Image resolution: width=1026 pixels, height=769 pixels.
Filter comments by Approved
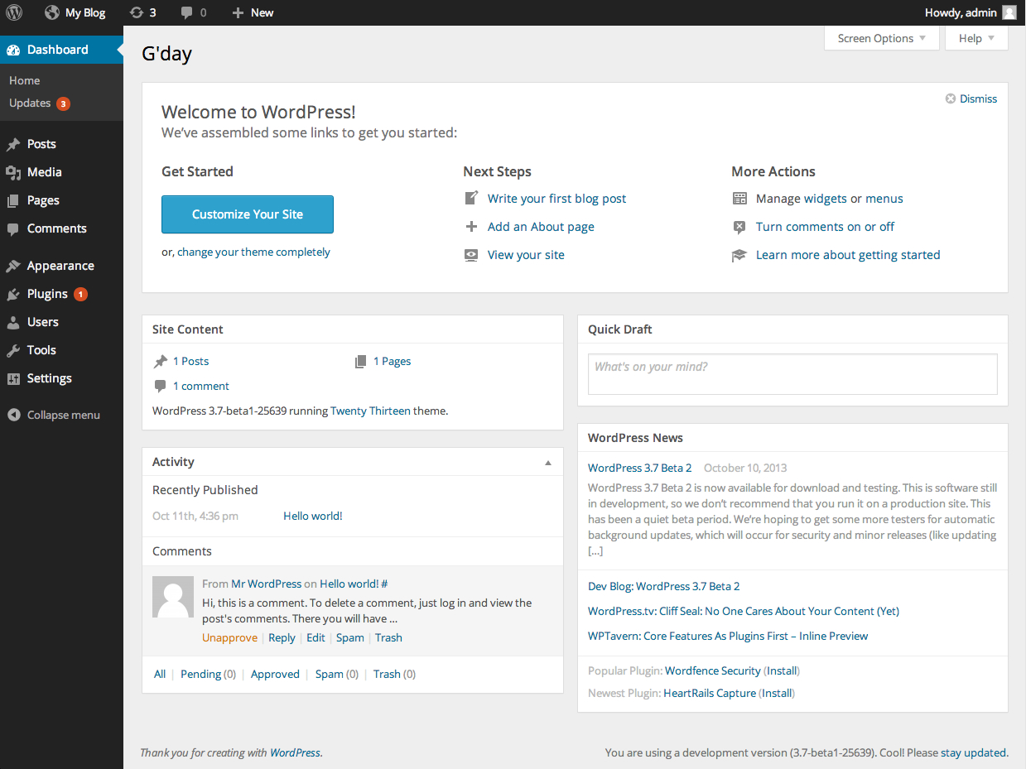tap(275, 674)
